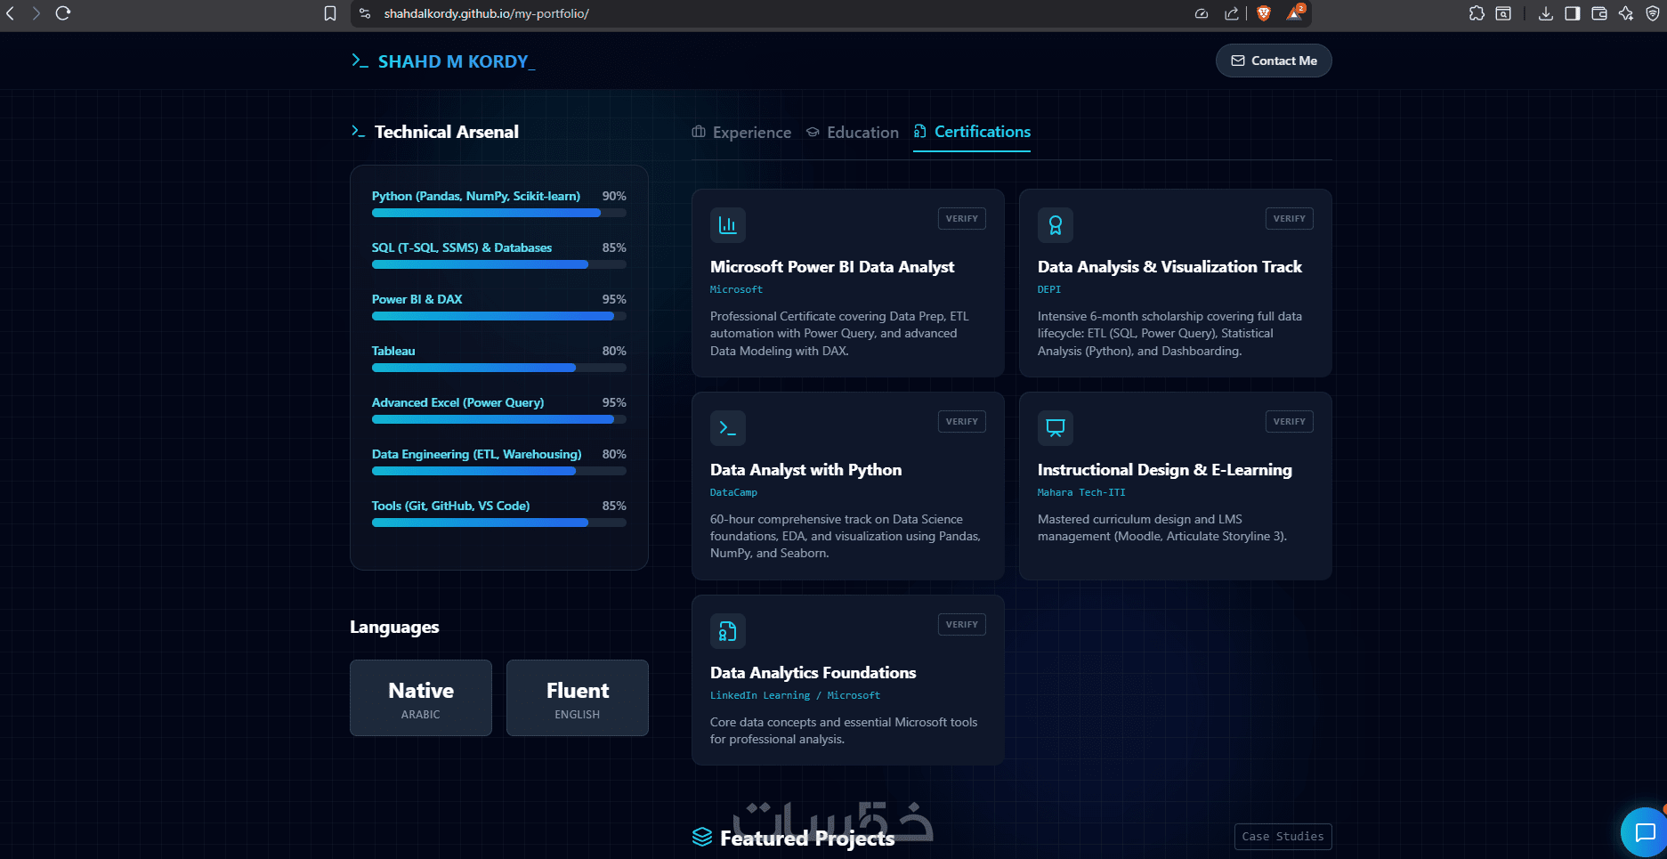Viewport: 1667px width, 859px height.
Task: Click the award icon on DEPI card
Action: 1056,225
